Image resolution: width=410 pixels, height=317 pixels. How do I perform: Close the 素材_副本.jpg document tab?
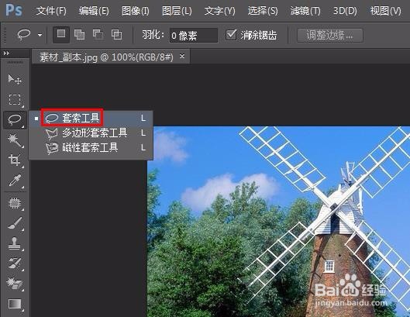(182, 56)
